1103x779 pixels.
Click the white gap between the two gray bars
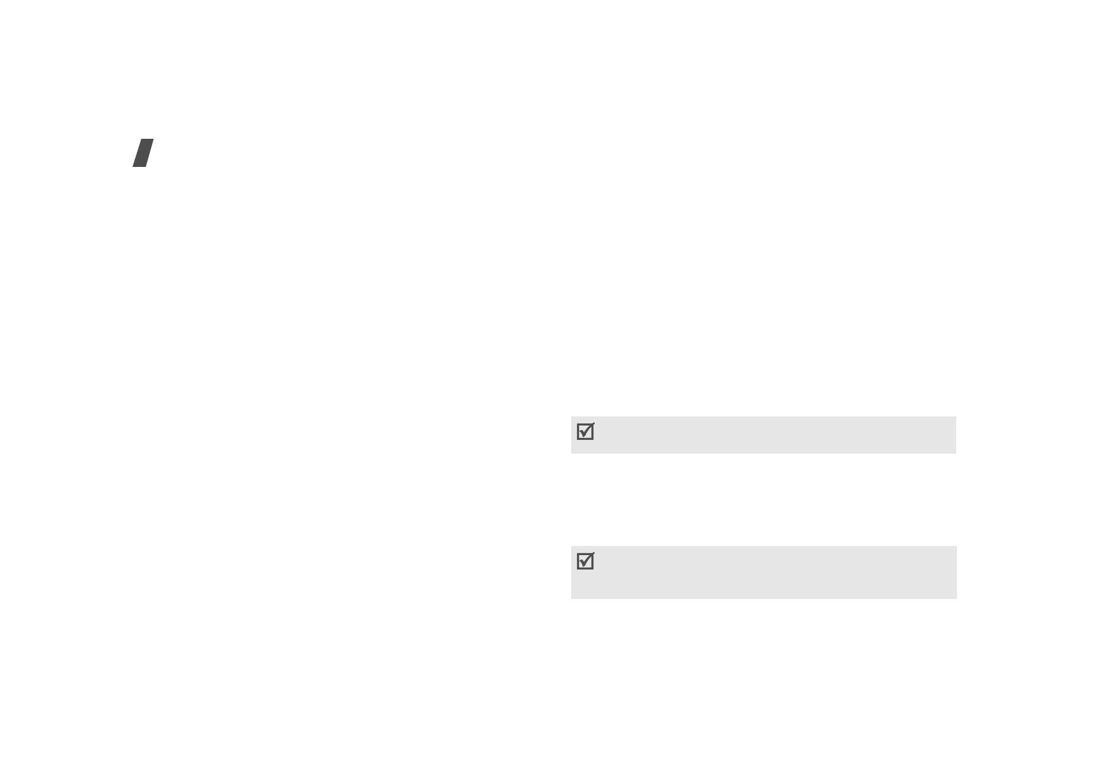tap(764, 499)
